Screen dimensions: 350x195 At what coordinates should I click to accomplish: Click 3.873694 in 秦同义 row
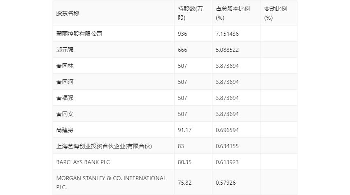coord(227,114)
